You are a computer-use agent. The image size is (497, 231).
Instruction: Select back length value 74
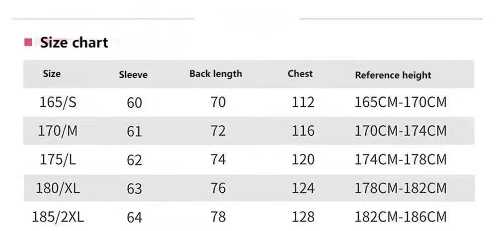click(218, 159)
